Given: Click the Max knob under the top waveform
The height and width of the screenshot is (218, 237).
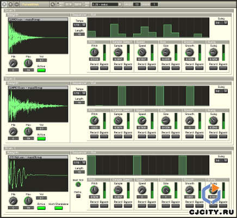Looking at the screenshot, I should click(28, 63).
